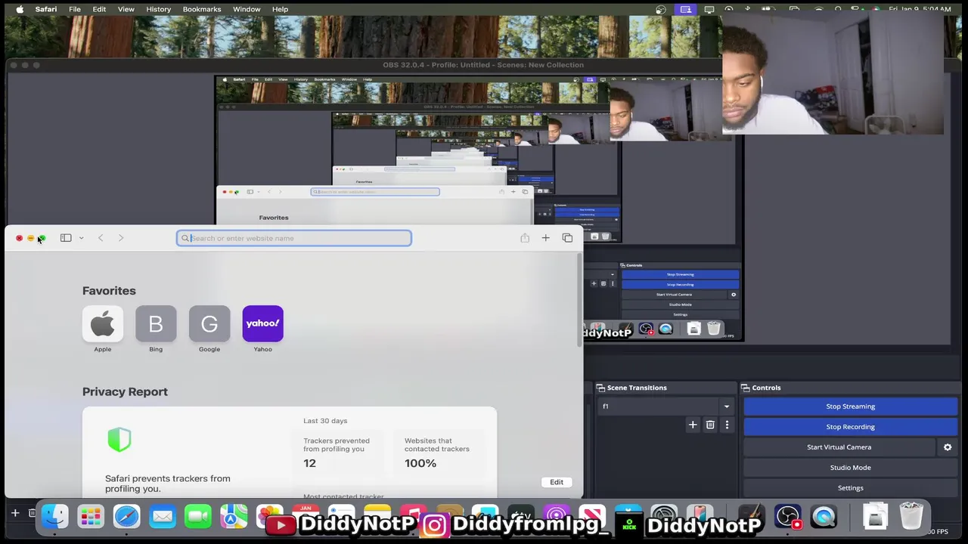This screenshot has width=968, height=544.
Task: Click the Favorites heading
Action: click(109, 291)
